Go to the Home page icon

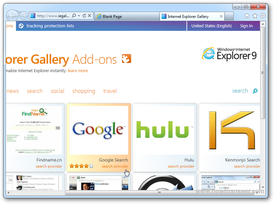coord(247,16)
